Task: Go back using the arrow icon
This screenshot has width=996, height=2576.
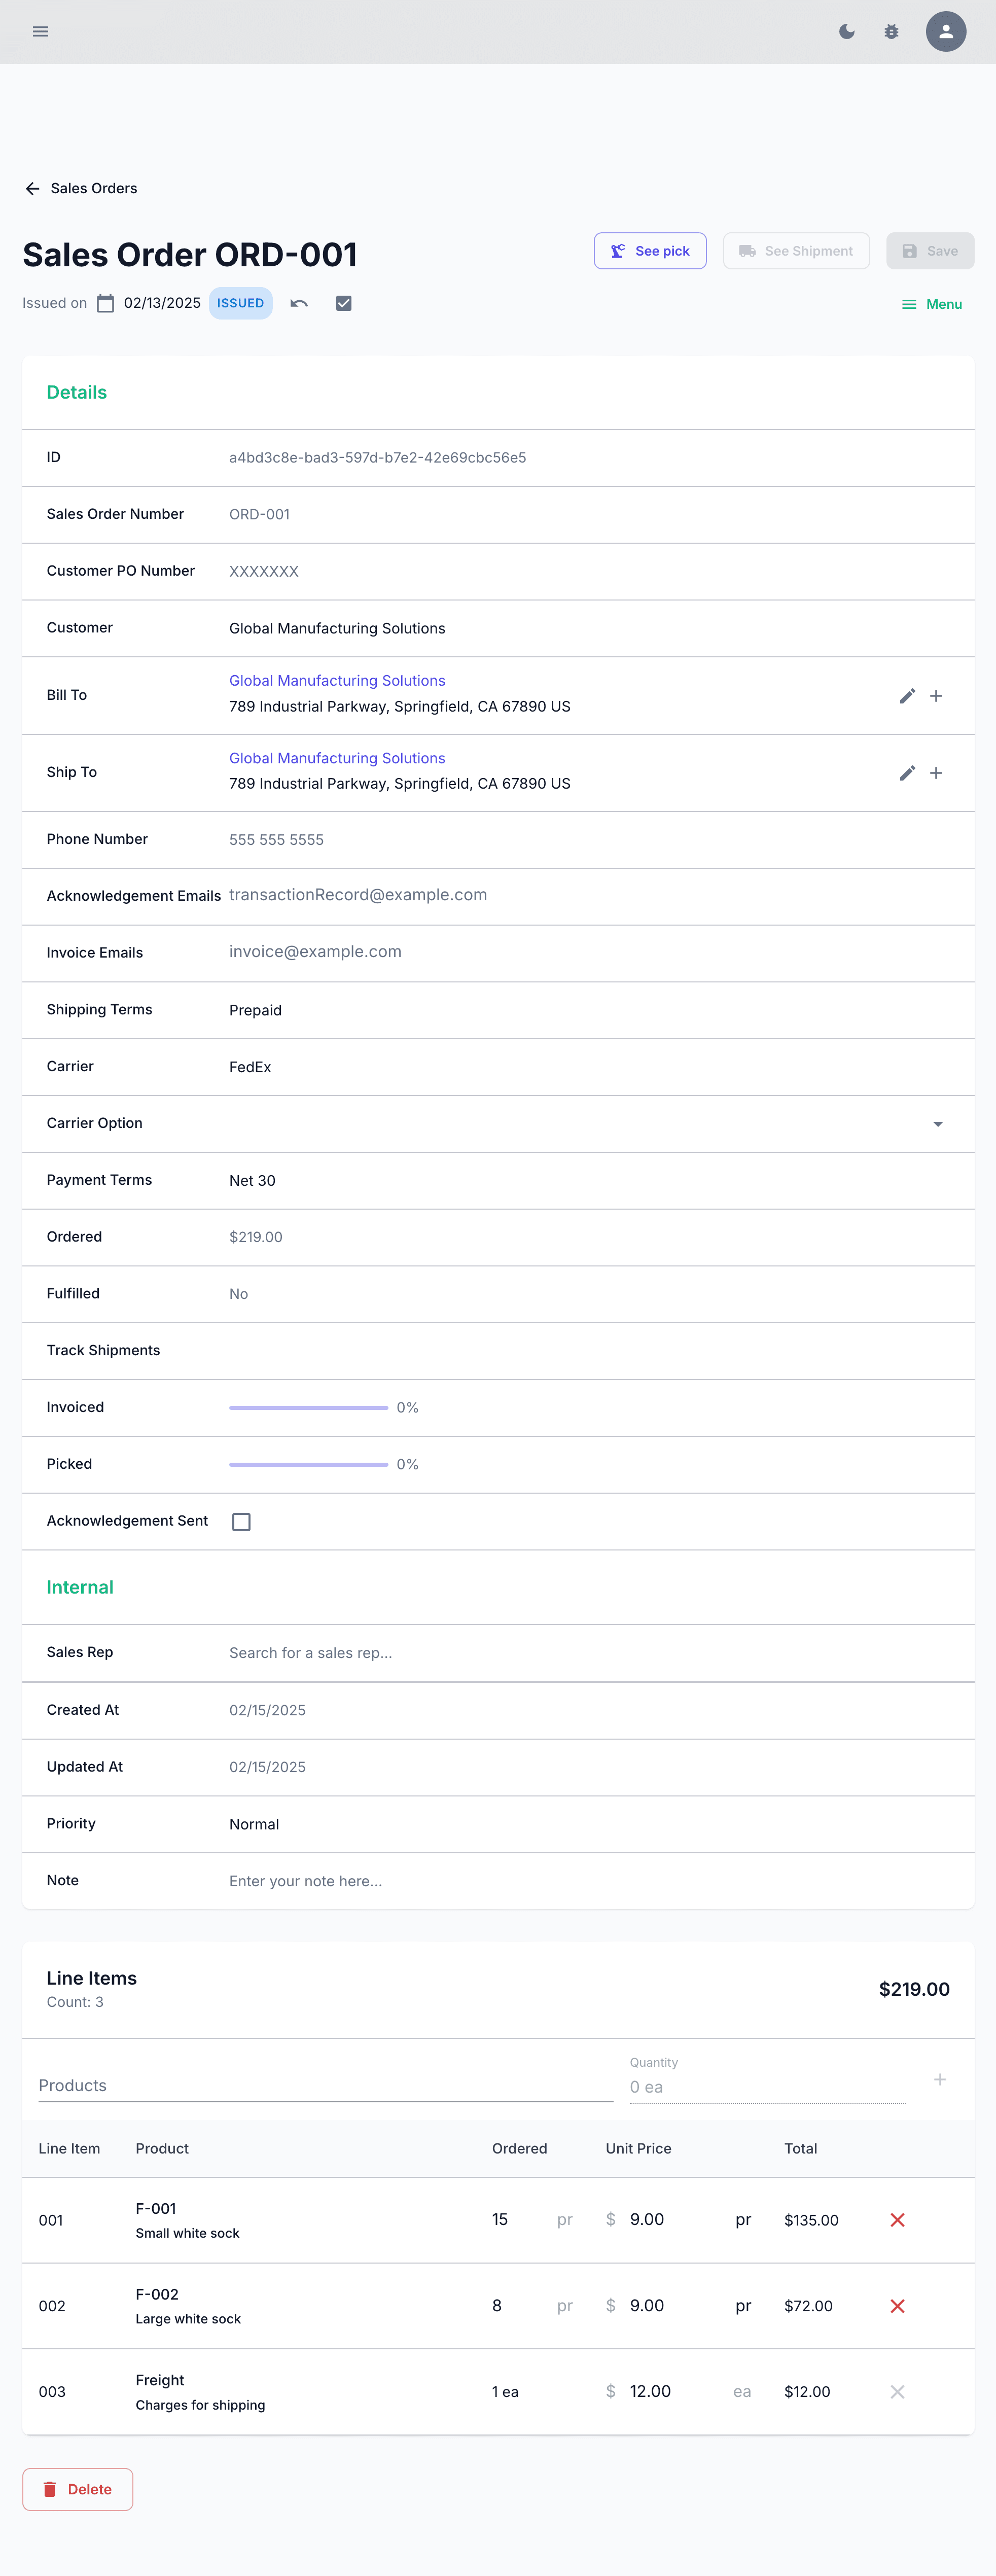Action: (x=32, y=188)
